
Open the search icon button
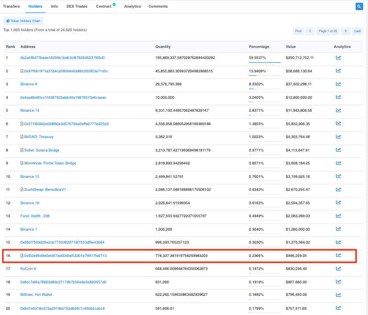coord(359,7)
